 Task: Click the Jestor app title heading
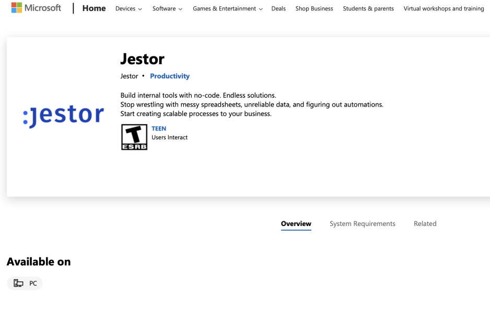pyautogui.click(x=142, y=59)
